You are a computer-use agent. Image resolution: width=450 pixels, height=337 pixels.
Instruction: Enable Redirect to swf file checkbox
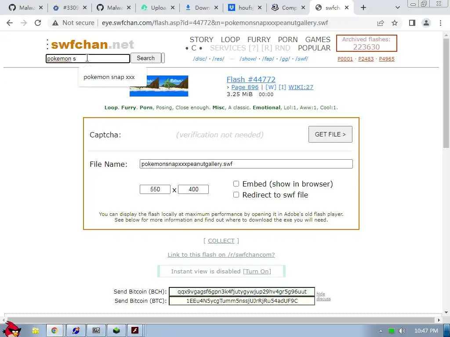tap(236, 195)
